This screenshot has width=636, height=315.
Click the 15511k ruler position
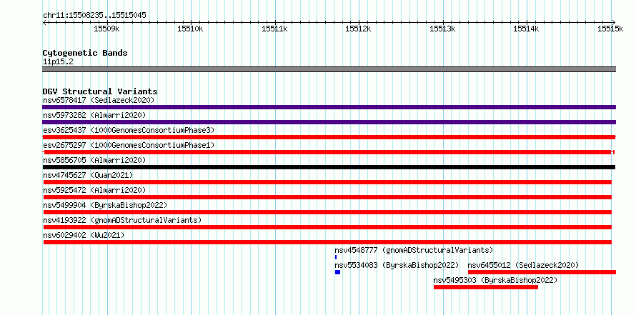point(274,29)
